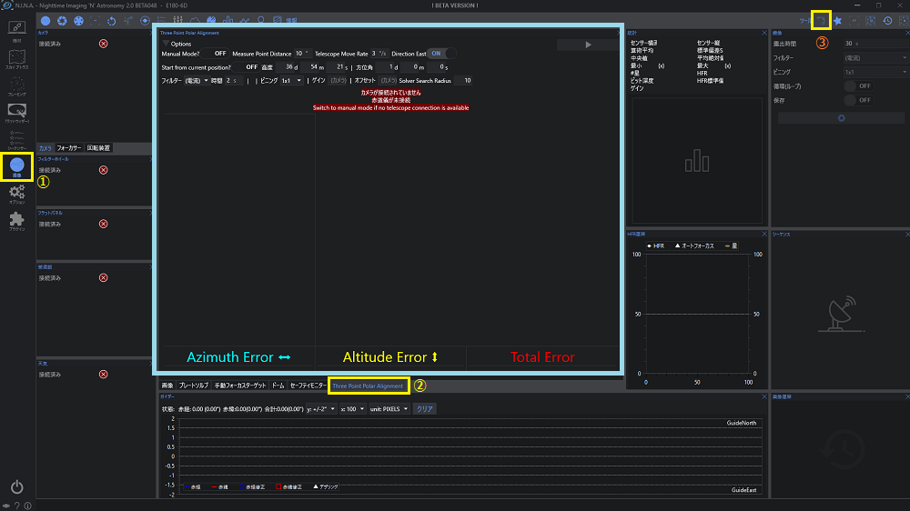Open the Plugins puzzle-piece section

(x=16, y=221)
